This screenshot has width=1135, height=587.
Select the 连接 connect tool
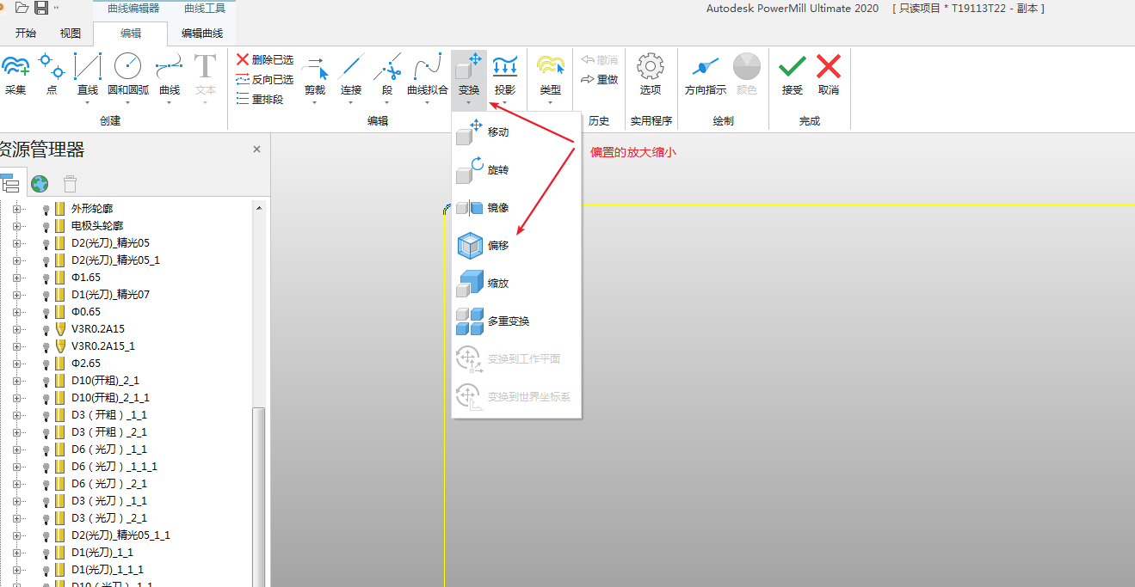tap(351, 67)
